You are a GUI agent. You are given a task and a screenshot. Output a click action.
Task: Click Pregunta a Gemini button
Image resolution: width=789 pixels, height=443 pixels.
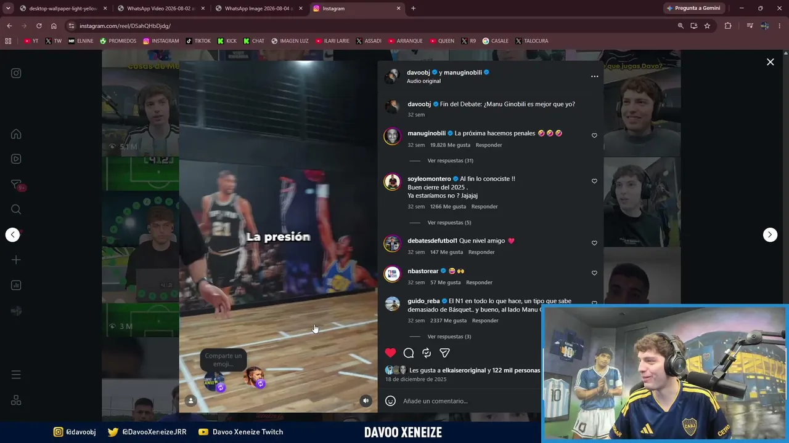[x=693, y=9]
